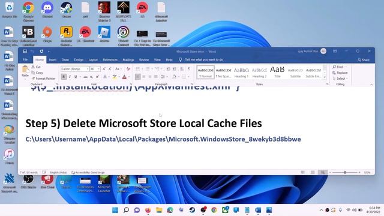The height and width of the screenshot is (216, 384).
Task: Center the paragraph with the Center icon
Action: click(x=144, y=77)
